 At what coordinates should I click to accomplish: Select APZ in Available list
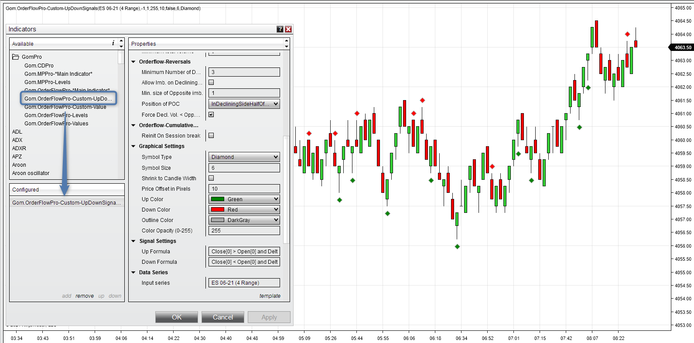coord(17,157)
